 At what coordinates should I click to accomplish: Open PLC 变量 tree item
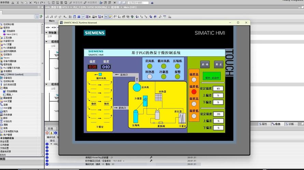point(8,45)
